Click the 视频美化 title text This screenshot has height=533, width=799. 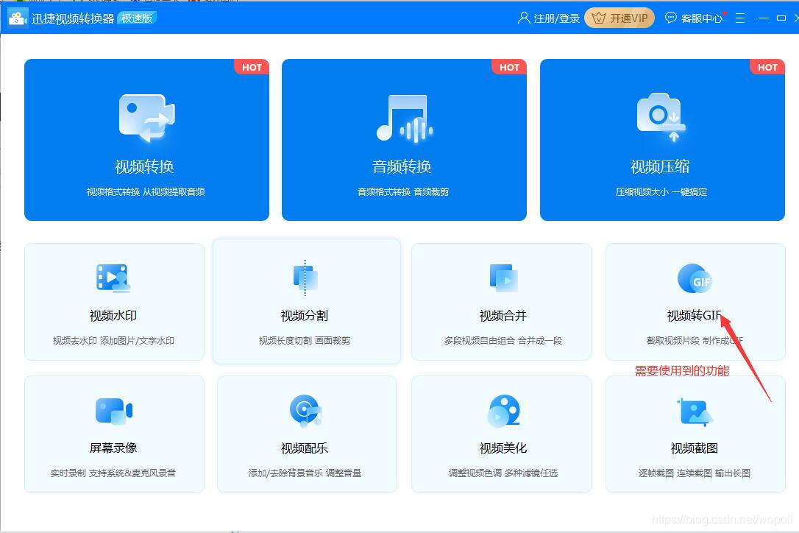[503, 448]
